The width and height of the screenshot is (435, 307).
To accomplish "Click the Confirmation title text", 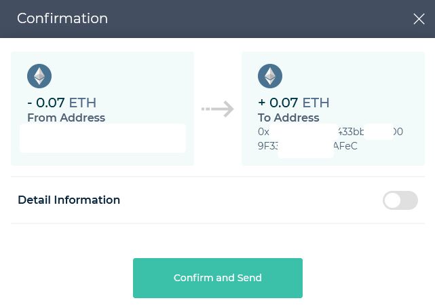I will (62, 18).
